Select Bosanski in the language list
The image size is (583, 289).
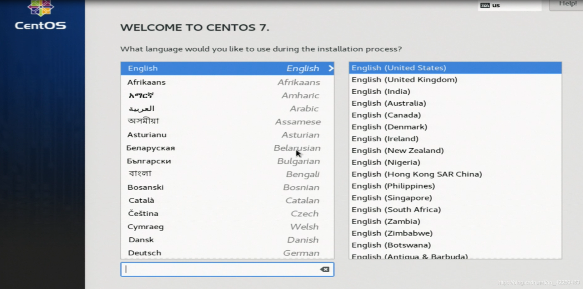(x=227, y=187)
